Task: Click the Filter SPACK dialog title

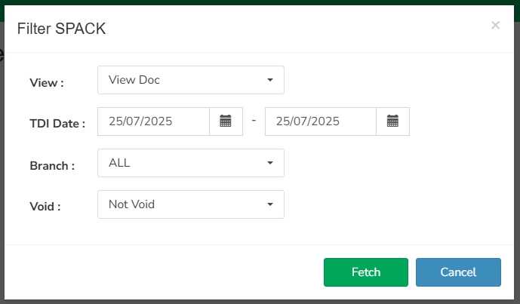Action: 61,29
